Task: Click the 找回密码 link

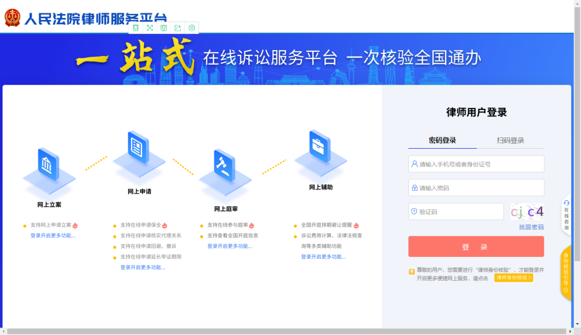Action: pos(532,227)
